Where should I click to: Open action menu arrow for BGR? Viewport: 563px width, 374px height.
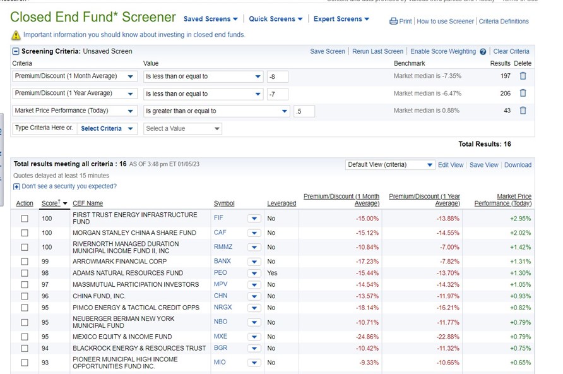[254, 348]
